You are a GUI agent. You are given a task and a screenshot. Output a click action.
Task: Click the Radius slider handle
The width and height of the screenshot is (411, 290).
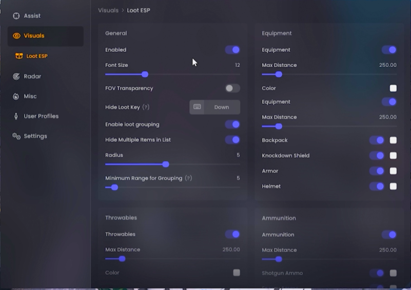point(166,164)
